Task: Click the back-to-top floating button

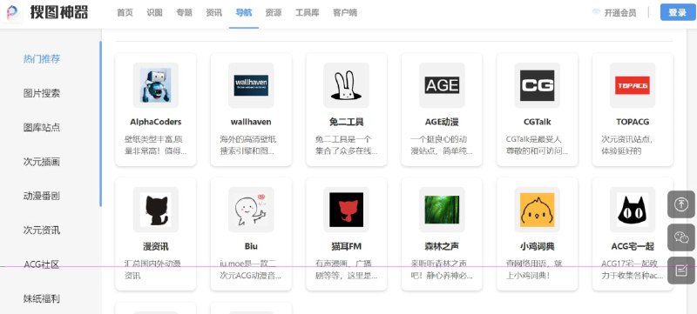Action: click(681, 204)
